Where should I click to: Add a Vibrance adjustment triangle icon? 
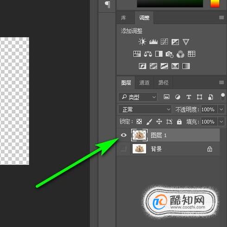pyautogui.click(x=186, y=42)
